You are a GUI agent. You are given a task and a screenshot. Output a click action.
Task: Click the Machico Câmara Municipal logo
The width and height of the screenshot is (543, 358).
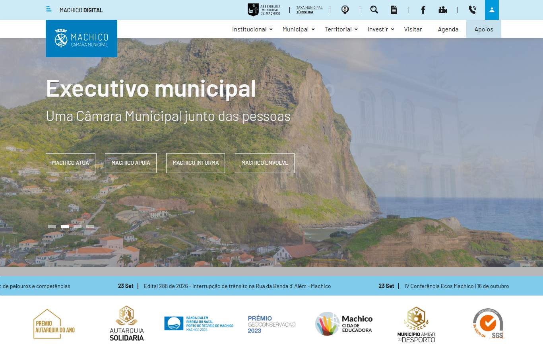(x=81, y=39)
